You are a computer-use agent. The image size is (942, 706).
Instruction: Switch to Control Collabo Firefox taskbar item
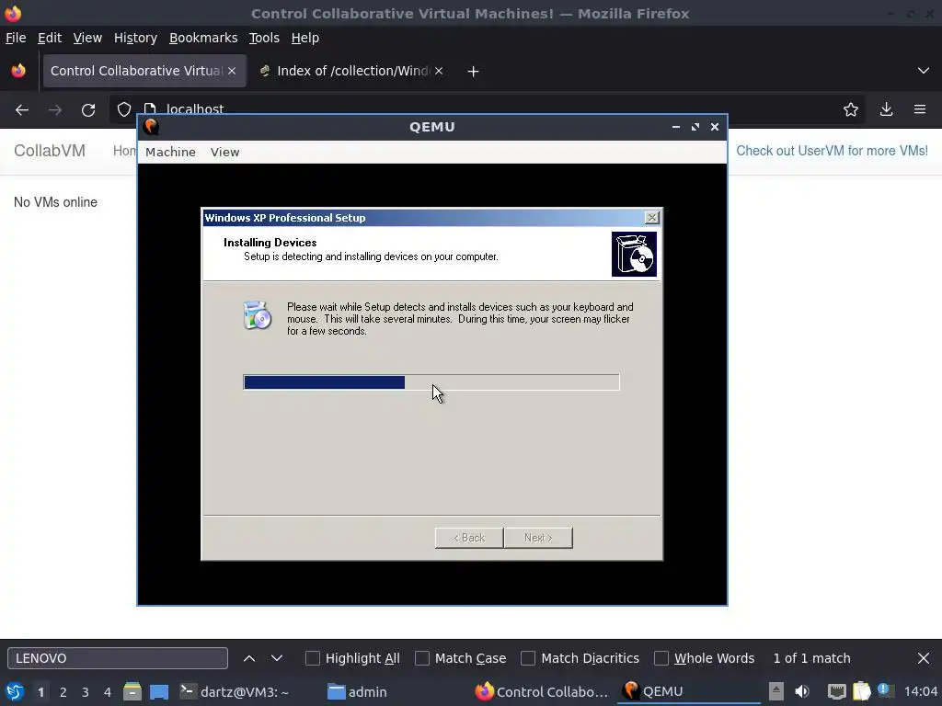543,691
